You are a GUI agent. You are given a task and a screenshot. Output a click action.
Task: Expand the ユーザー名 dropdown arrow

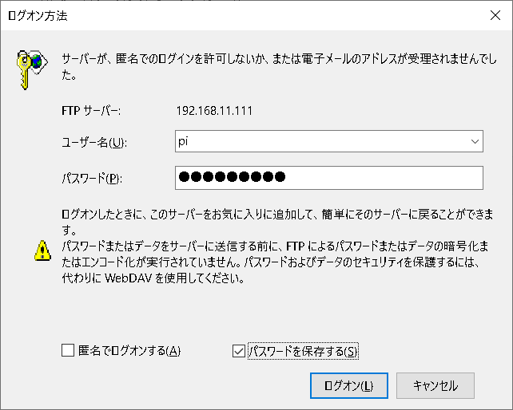[x=475, y=141]
